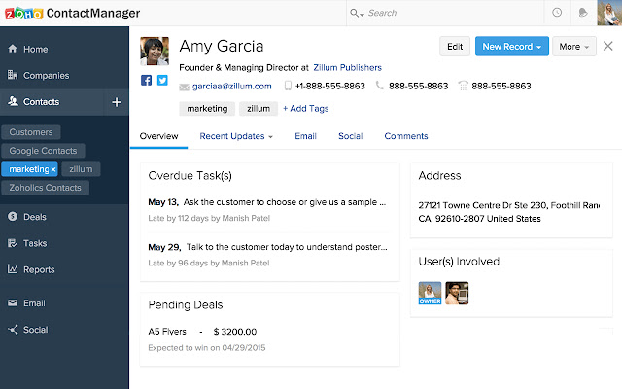Open Reports in the sidebar

coord(39,269)
